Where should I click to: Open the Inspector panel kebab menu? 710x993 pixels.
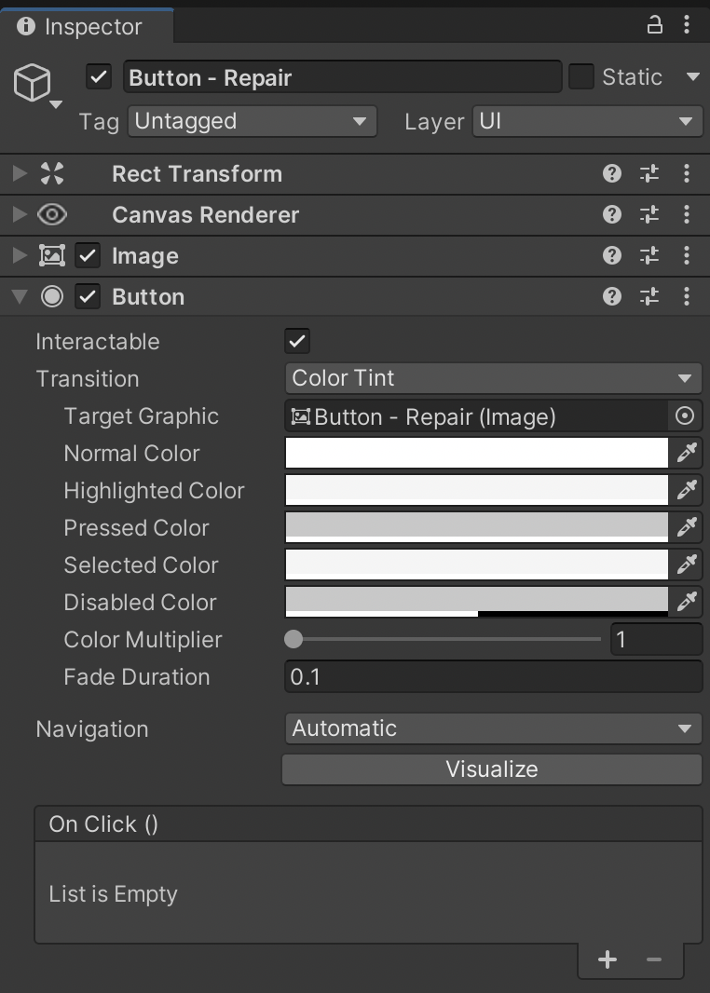point(687,25)
